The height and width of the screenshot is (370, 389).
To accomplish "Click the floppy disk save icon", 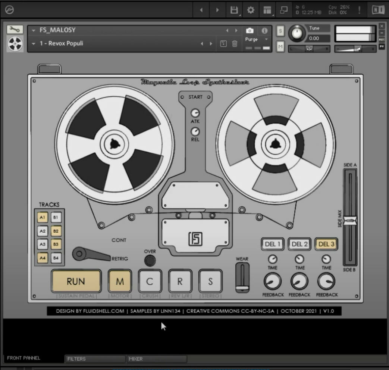I will pyautogui.click(x=234, y=10).
